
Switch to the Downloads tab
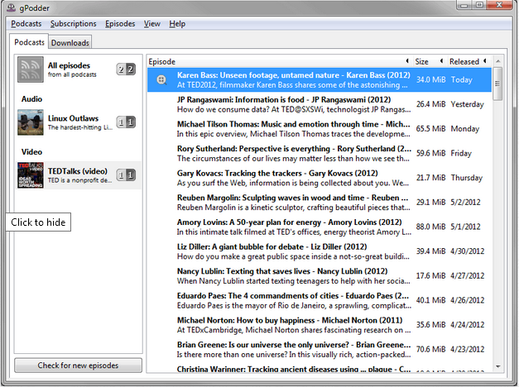point(70,43)
